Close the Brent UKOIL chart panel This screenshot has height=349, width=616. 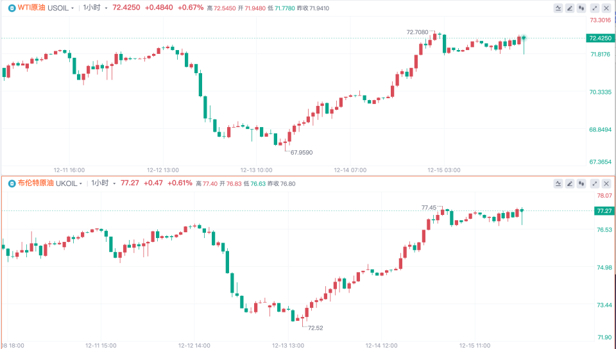pyautogui.click(x=606, y=183)
